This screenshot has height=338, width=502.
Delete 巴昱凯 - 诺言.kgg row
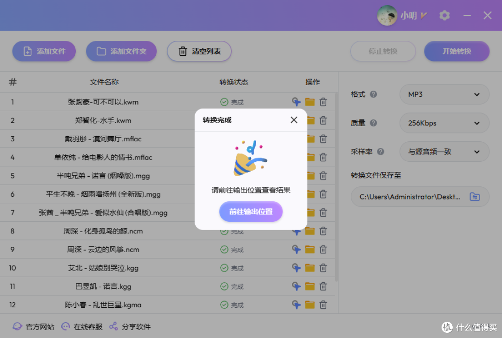(x=323, y=286)
